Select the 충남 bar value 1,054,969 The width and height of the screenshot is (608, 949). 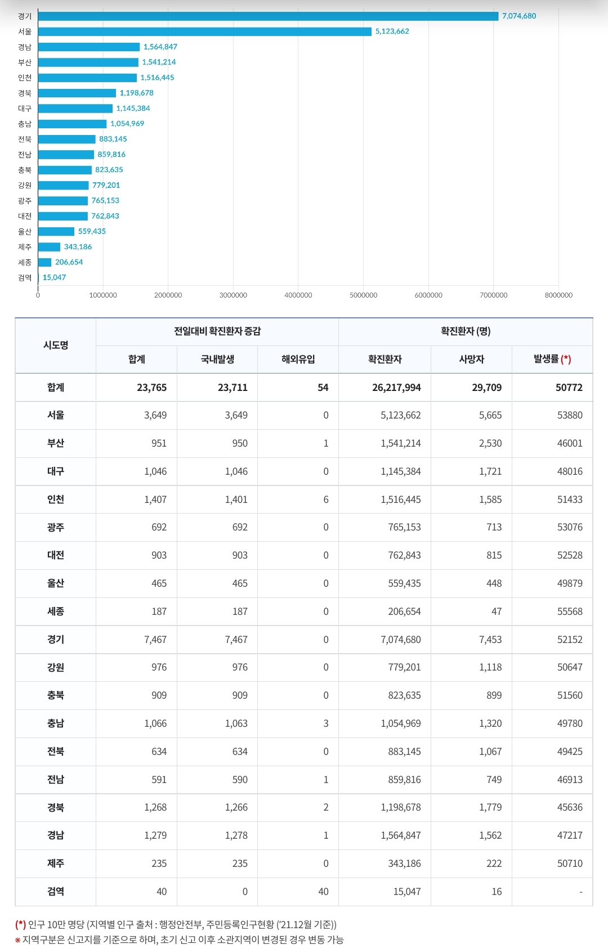point(127,124)
